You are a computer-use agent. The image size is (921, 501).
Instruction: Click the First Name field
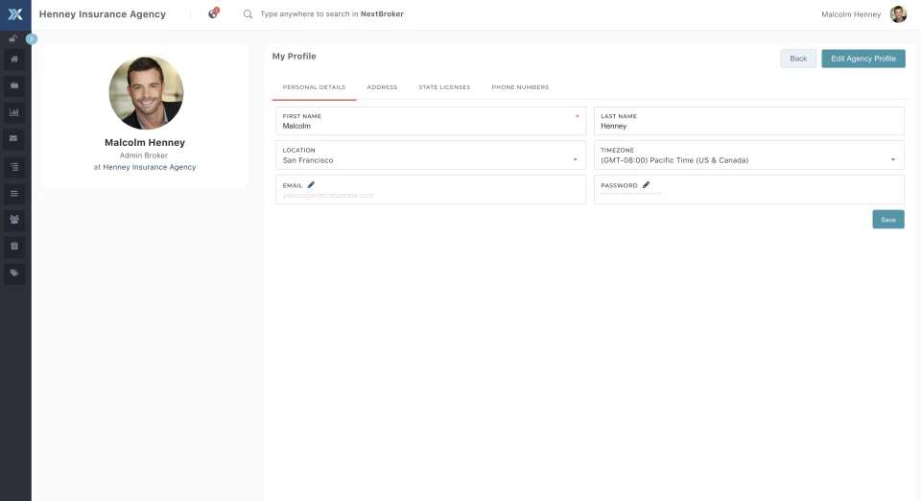[x=431, y=121]
